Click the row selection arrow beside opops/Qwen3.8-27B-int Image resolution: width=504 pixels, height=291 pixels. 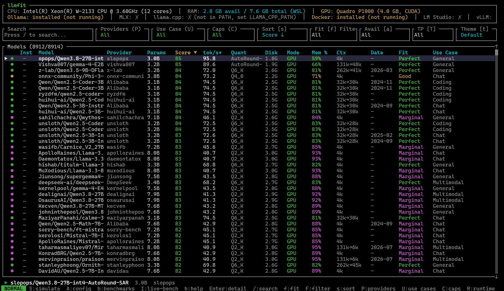click(6, 58)
